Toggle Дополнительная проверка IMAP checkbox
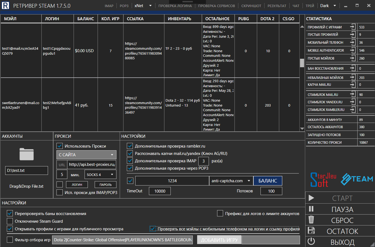The image size is (375, 247). [x=130, y=161]
